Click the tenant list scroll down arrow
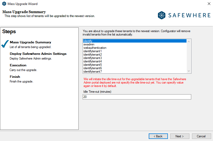 tap(189, 71)
